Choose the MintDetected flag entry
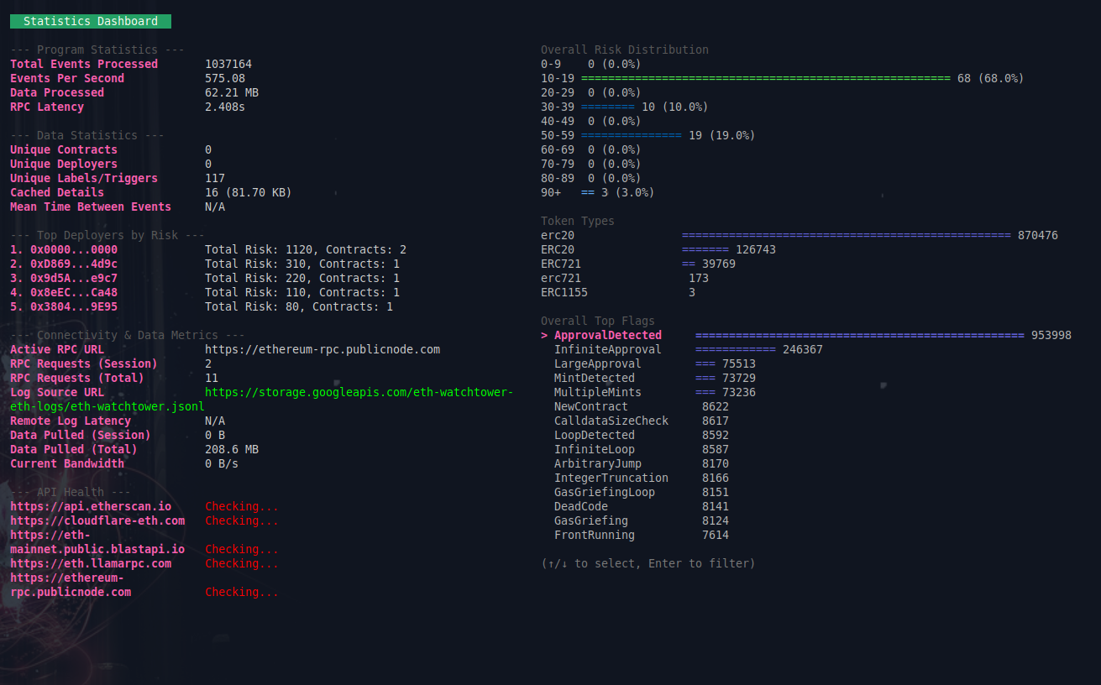The image size is (1101, 685). coord(594,379)
